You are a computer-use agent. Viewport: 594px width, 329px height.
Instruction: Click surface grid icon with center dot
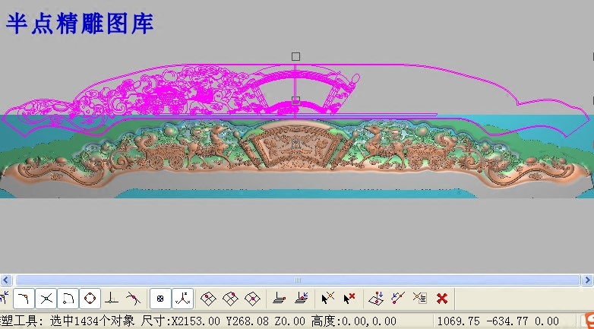tap(252, 299)
